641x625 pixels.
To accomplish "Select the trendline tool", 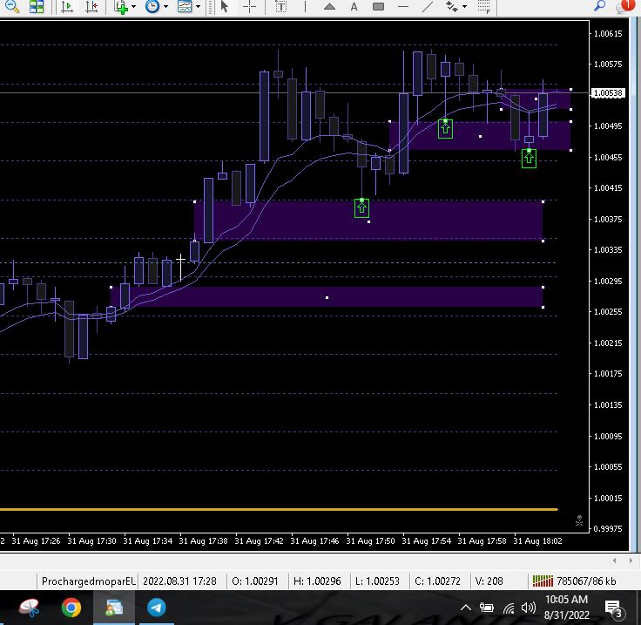I will click(x=428, y=7).
